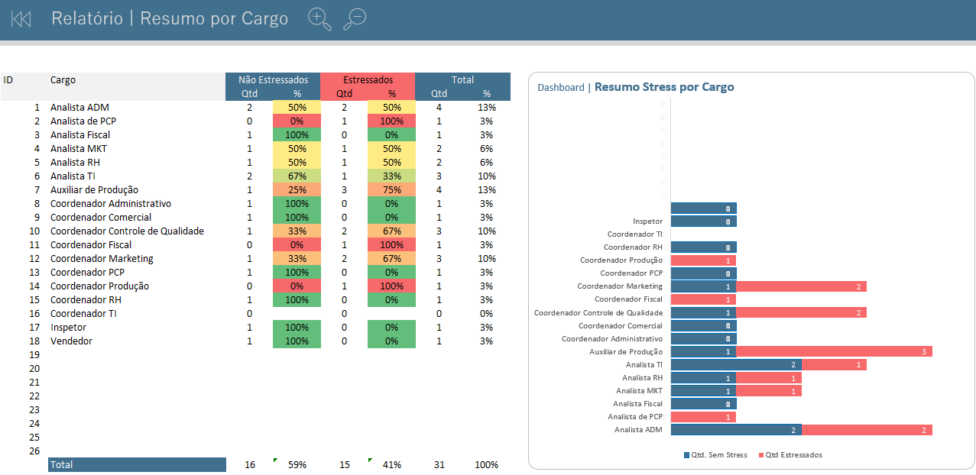Click the zoom in magnifier icon

click(319, 19)
